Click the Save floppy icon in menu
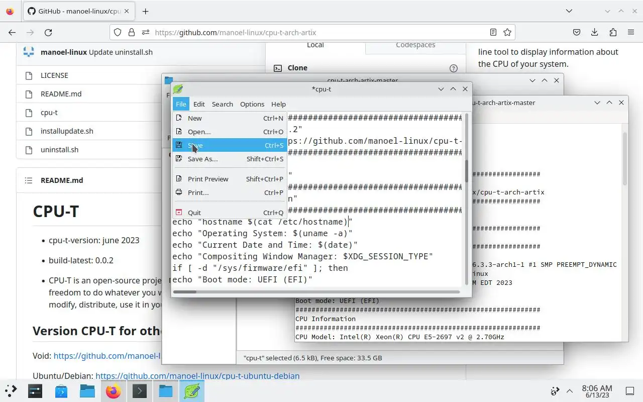643x402 pixels. click(178, 145)
